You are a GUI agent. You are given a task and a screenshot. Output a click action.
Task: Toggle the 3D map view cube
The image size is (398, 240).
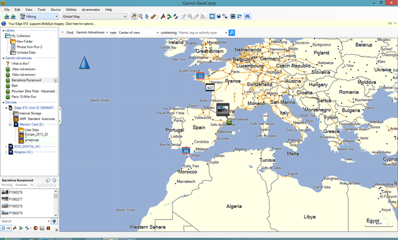pos(218,17)
